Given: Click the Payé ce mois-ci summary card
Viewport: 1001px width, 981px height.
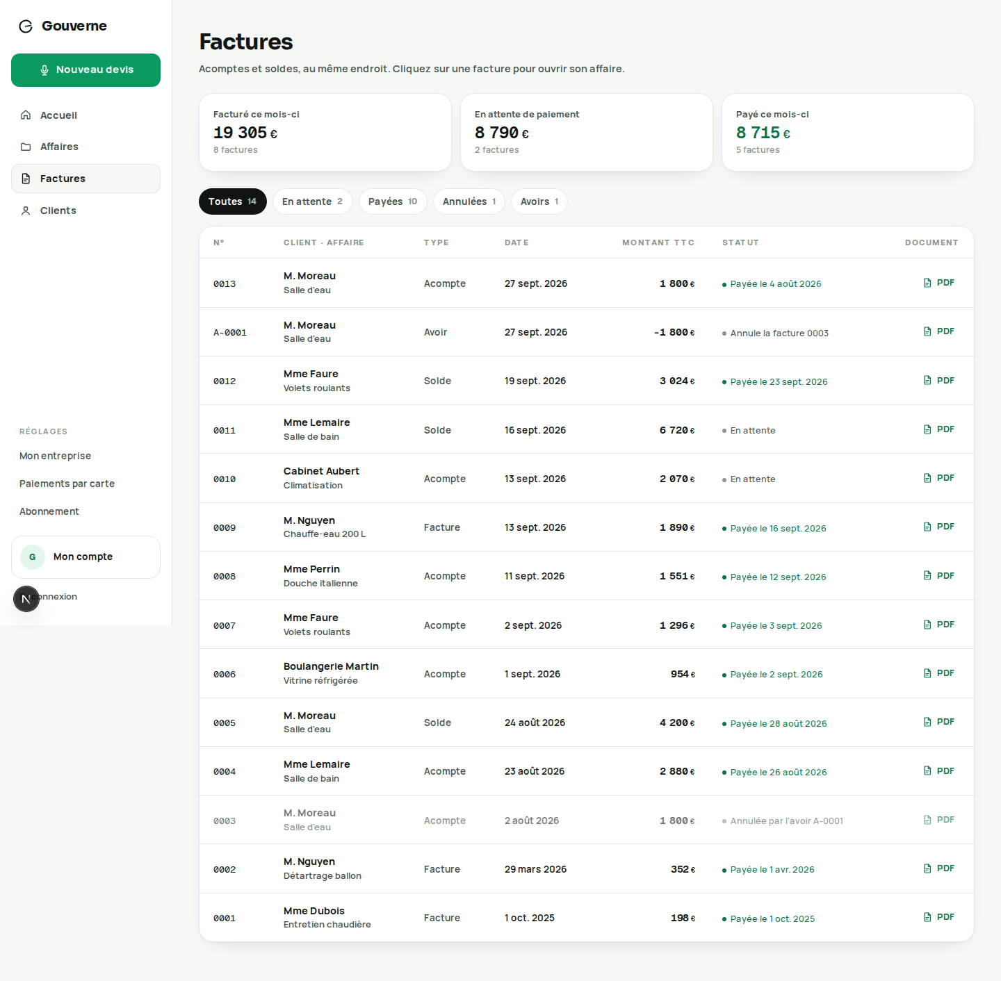Looking at the screenshot, I should (x=848, y=132).
